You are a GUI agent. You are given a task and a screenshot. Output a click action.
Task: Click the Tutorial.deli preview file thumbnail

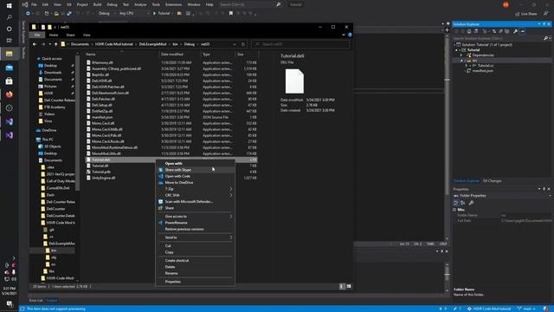[294, 81]
